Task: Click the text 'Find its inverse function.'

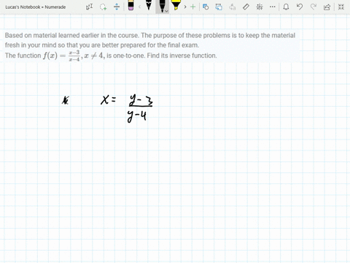Action: pos(182,56)
